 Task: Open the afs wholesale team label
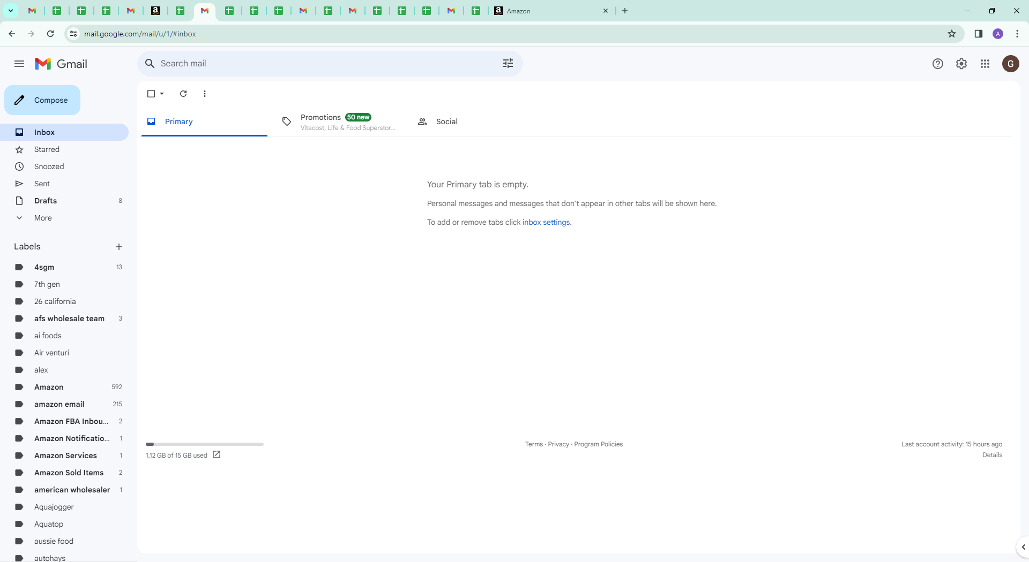64,318
